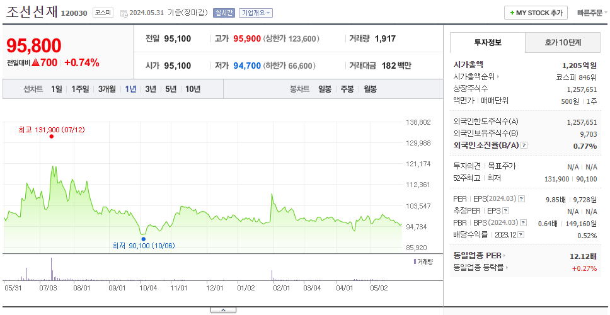Click the 52주최고 label
Screen dimensions: 610x315
pos(467,178)
